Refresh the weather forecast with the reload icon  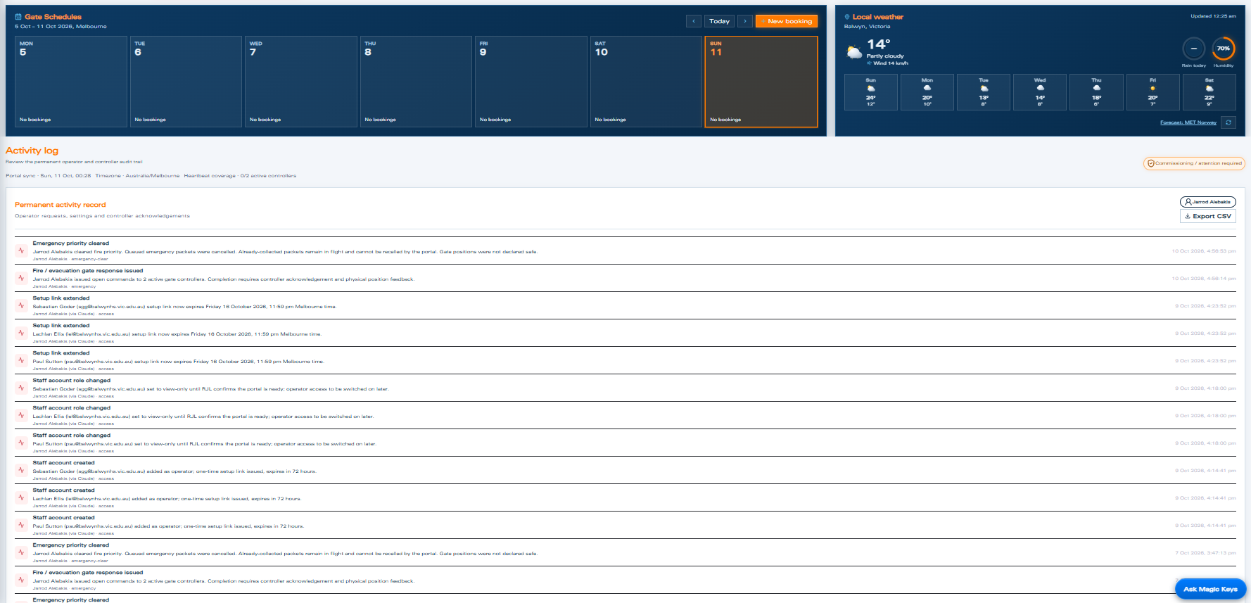click(1228, 122)
